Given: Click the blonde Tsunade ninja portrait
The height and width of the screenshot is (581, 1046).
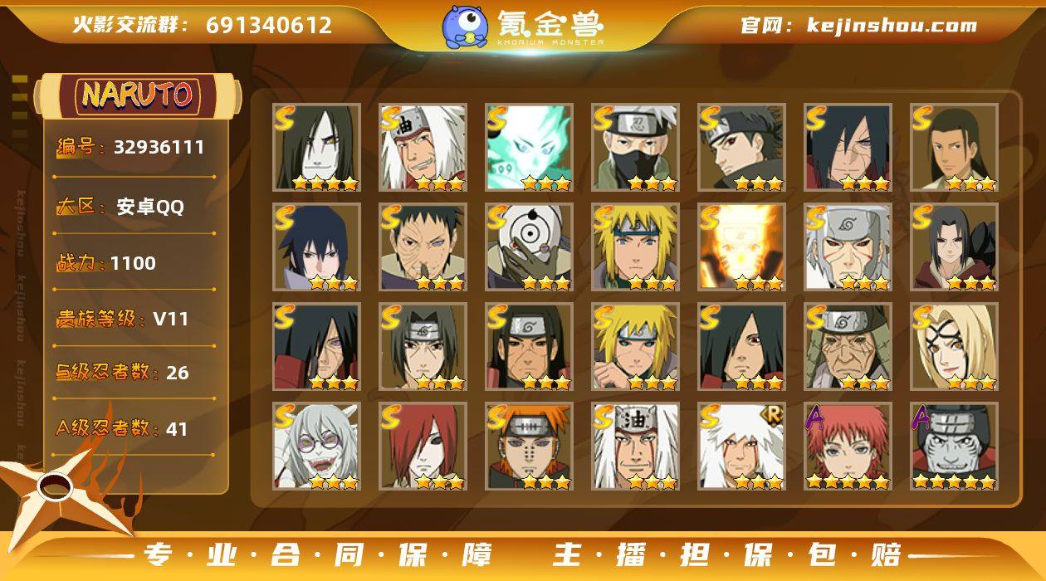Looking at the screenshot, I should pyautogui.click(x=955, y=347).
